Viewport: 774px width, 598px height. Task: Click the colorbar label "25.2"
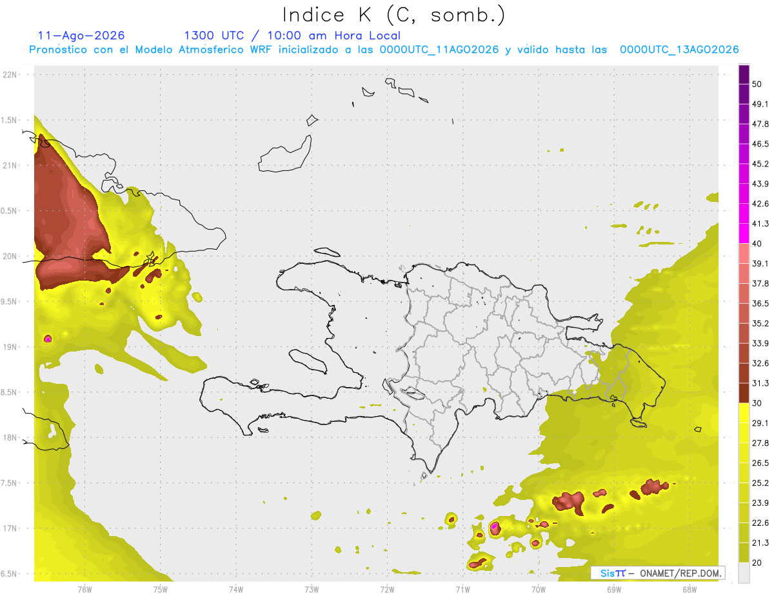pyautogui.click(x=760, y=483)
